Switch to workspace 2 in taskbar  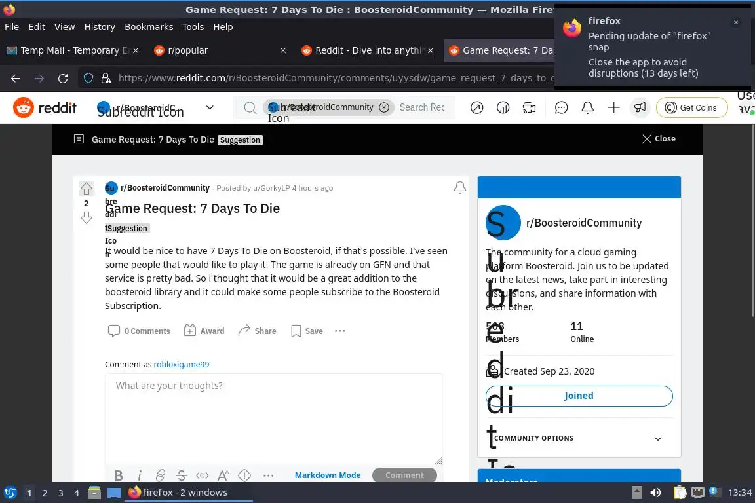click(x=45, y=493)
